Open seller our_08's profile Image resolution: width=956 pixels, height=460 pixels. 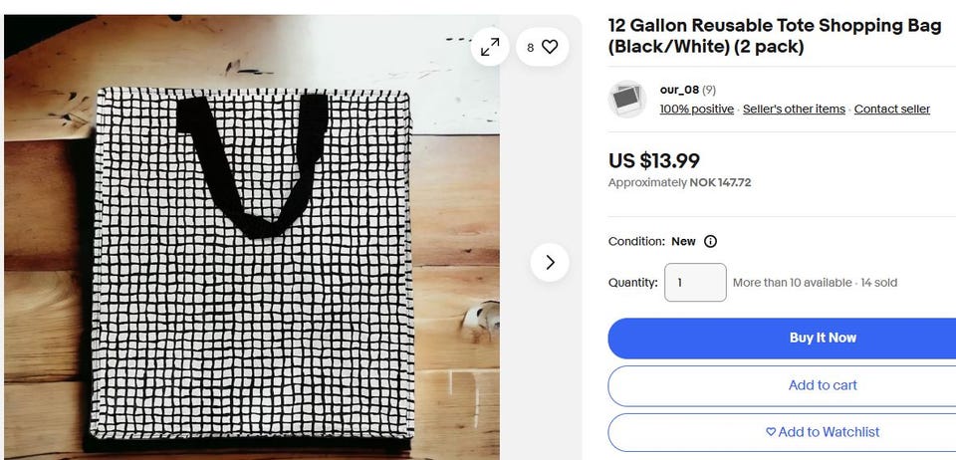click(679, 90)
